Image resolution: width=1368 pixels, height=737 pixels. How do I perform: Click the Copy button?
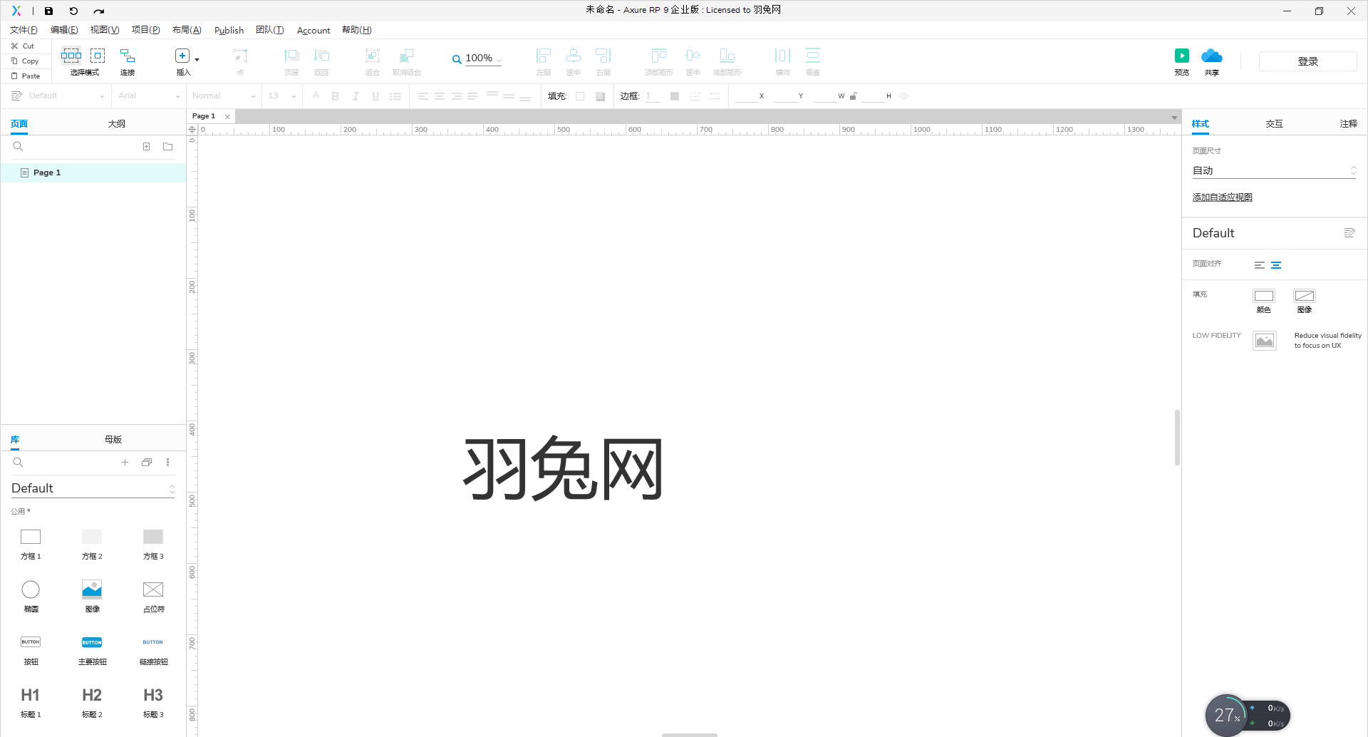coord(26,61)
